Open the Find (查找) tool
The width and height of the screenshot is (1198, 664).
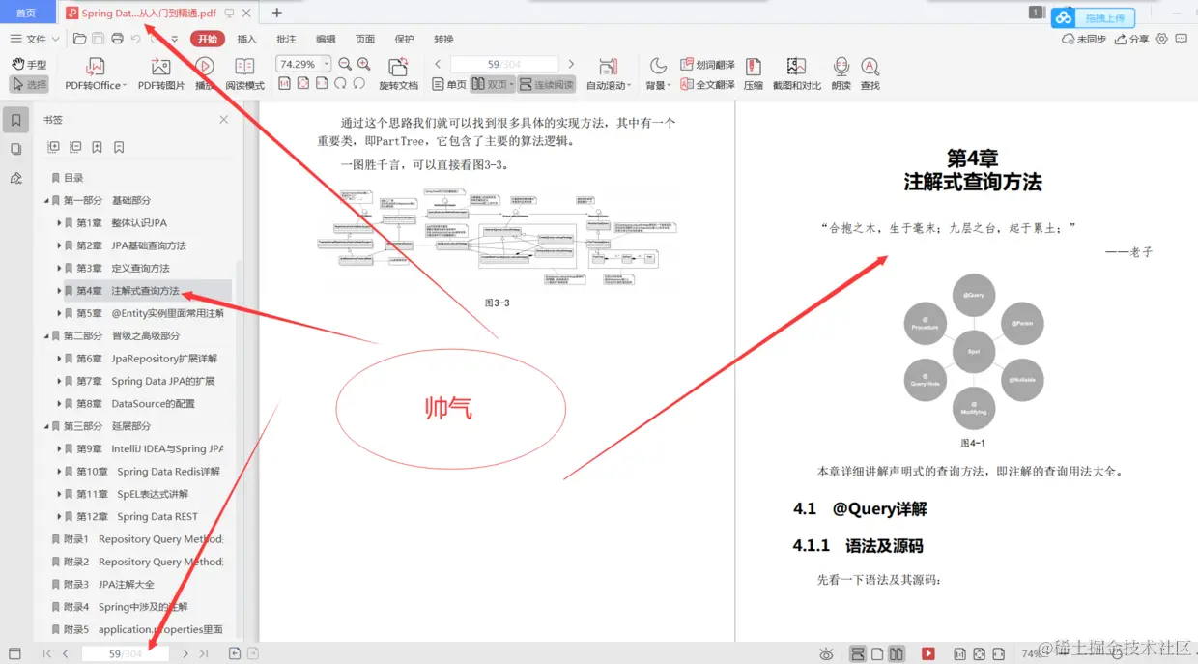click(x=870, y=73)
